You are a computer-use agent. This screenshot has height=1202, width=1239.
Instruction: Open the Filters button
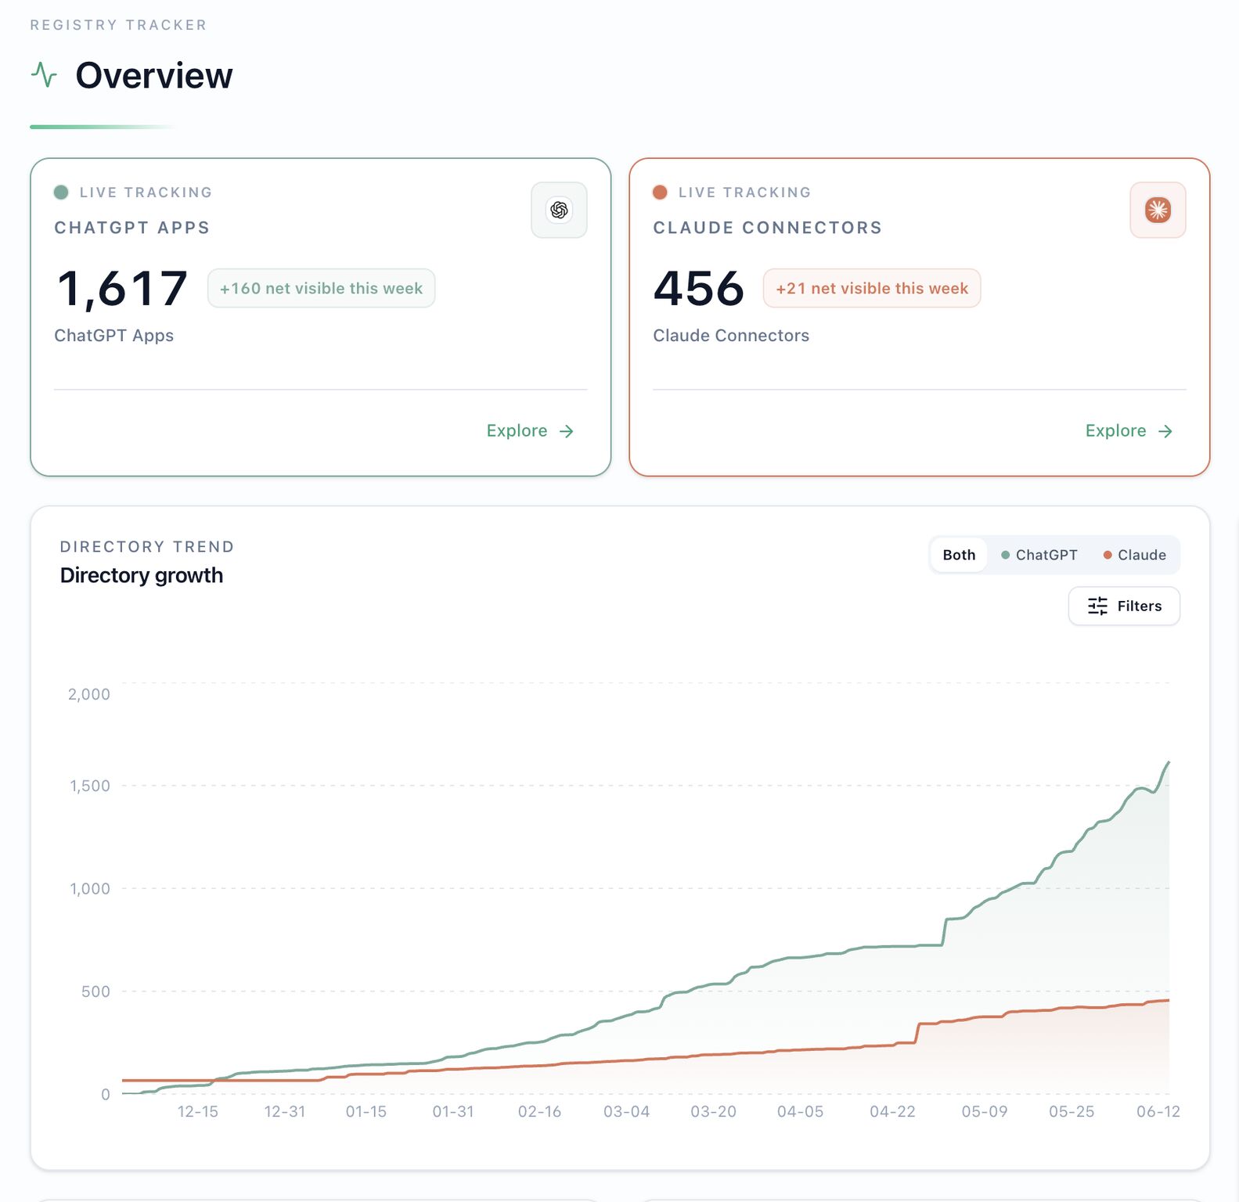point(1124,606)
